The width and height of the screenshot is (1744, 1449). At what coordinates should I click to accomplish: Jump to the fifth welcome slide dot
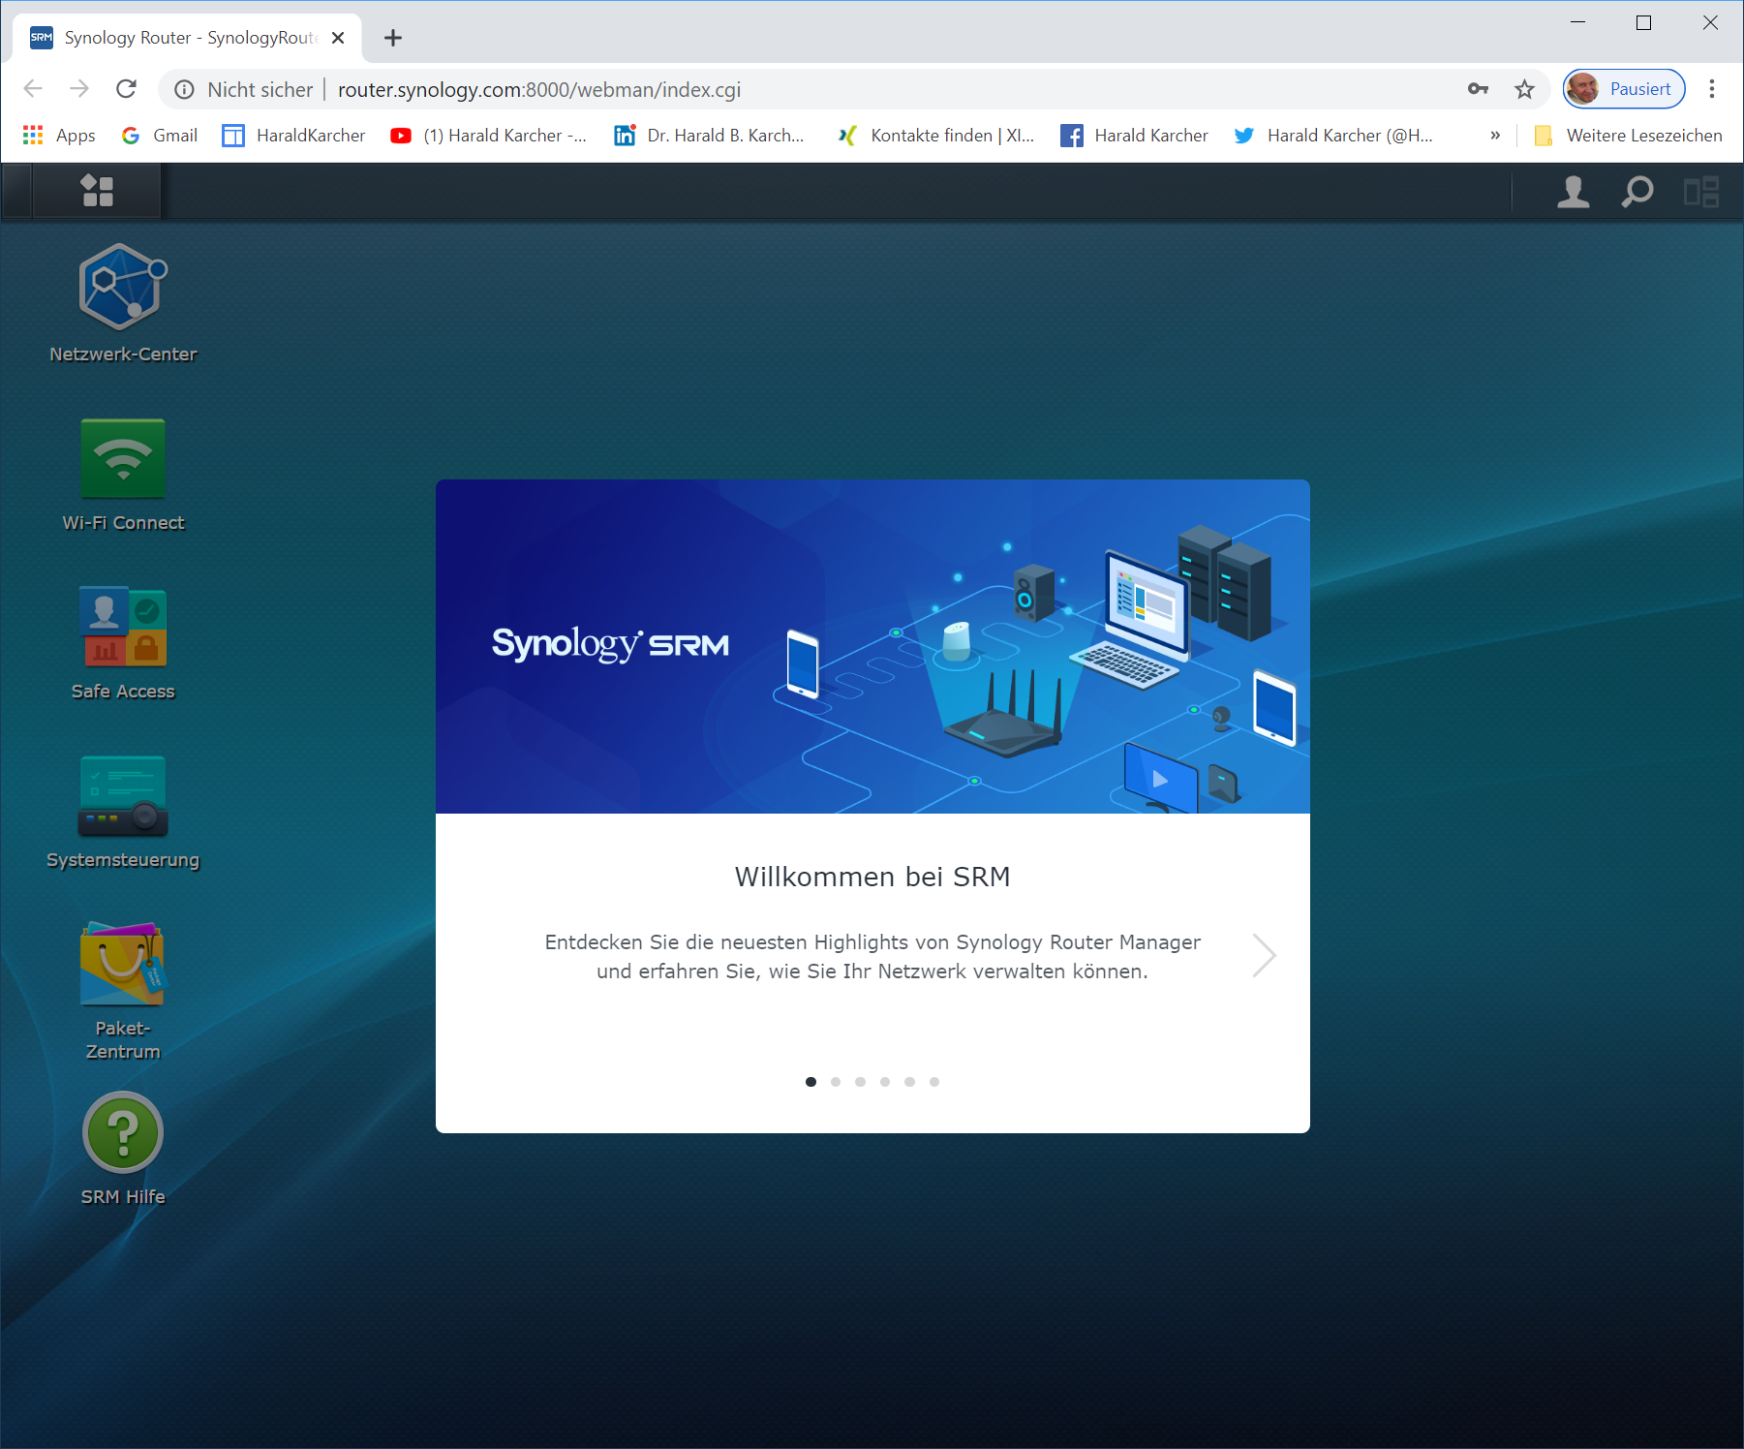tap(909, 1082)
